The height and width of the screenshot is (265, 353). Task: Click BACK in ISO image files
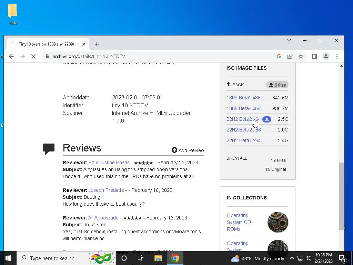(235, 85)
